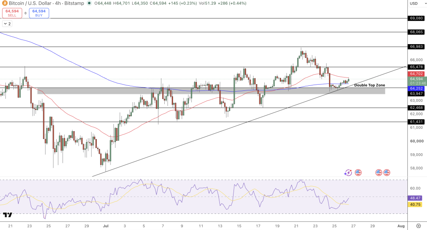Click the 66,000 price scale label
The image size is (427, 230).
tap(417, 60)
